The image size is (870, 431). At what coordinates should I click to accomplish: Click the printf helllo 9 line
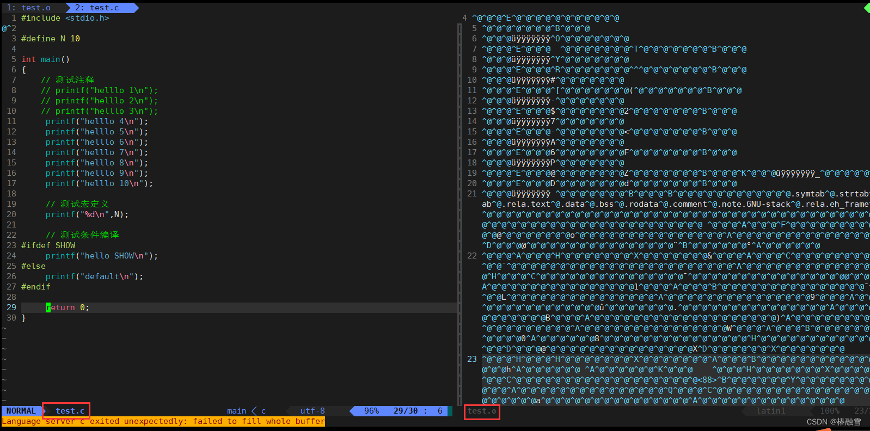[x=97, y=173]
